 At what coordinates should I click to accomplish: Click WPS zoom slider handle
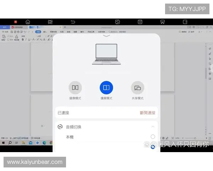click(x=195, y=138)
